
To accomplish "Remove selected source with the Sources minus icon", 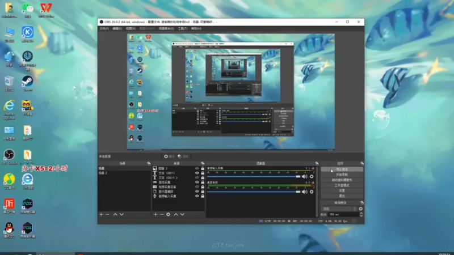I will coord(162,215).
